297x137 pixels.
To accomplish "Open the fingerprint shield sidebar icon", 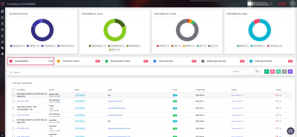I will tap(2, 36).
